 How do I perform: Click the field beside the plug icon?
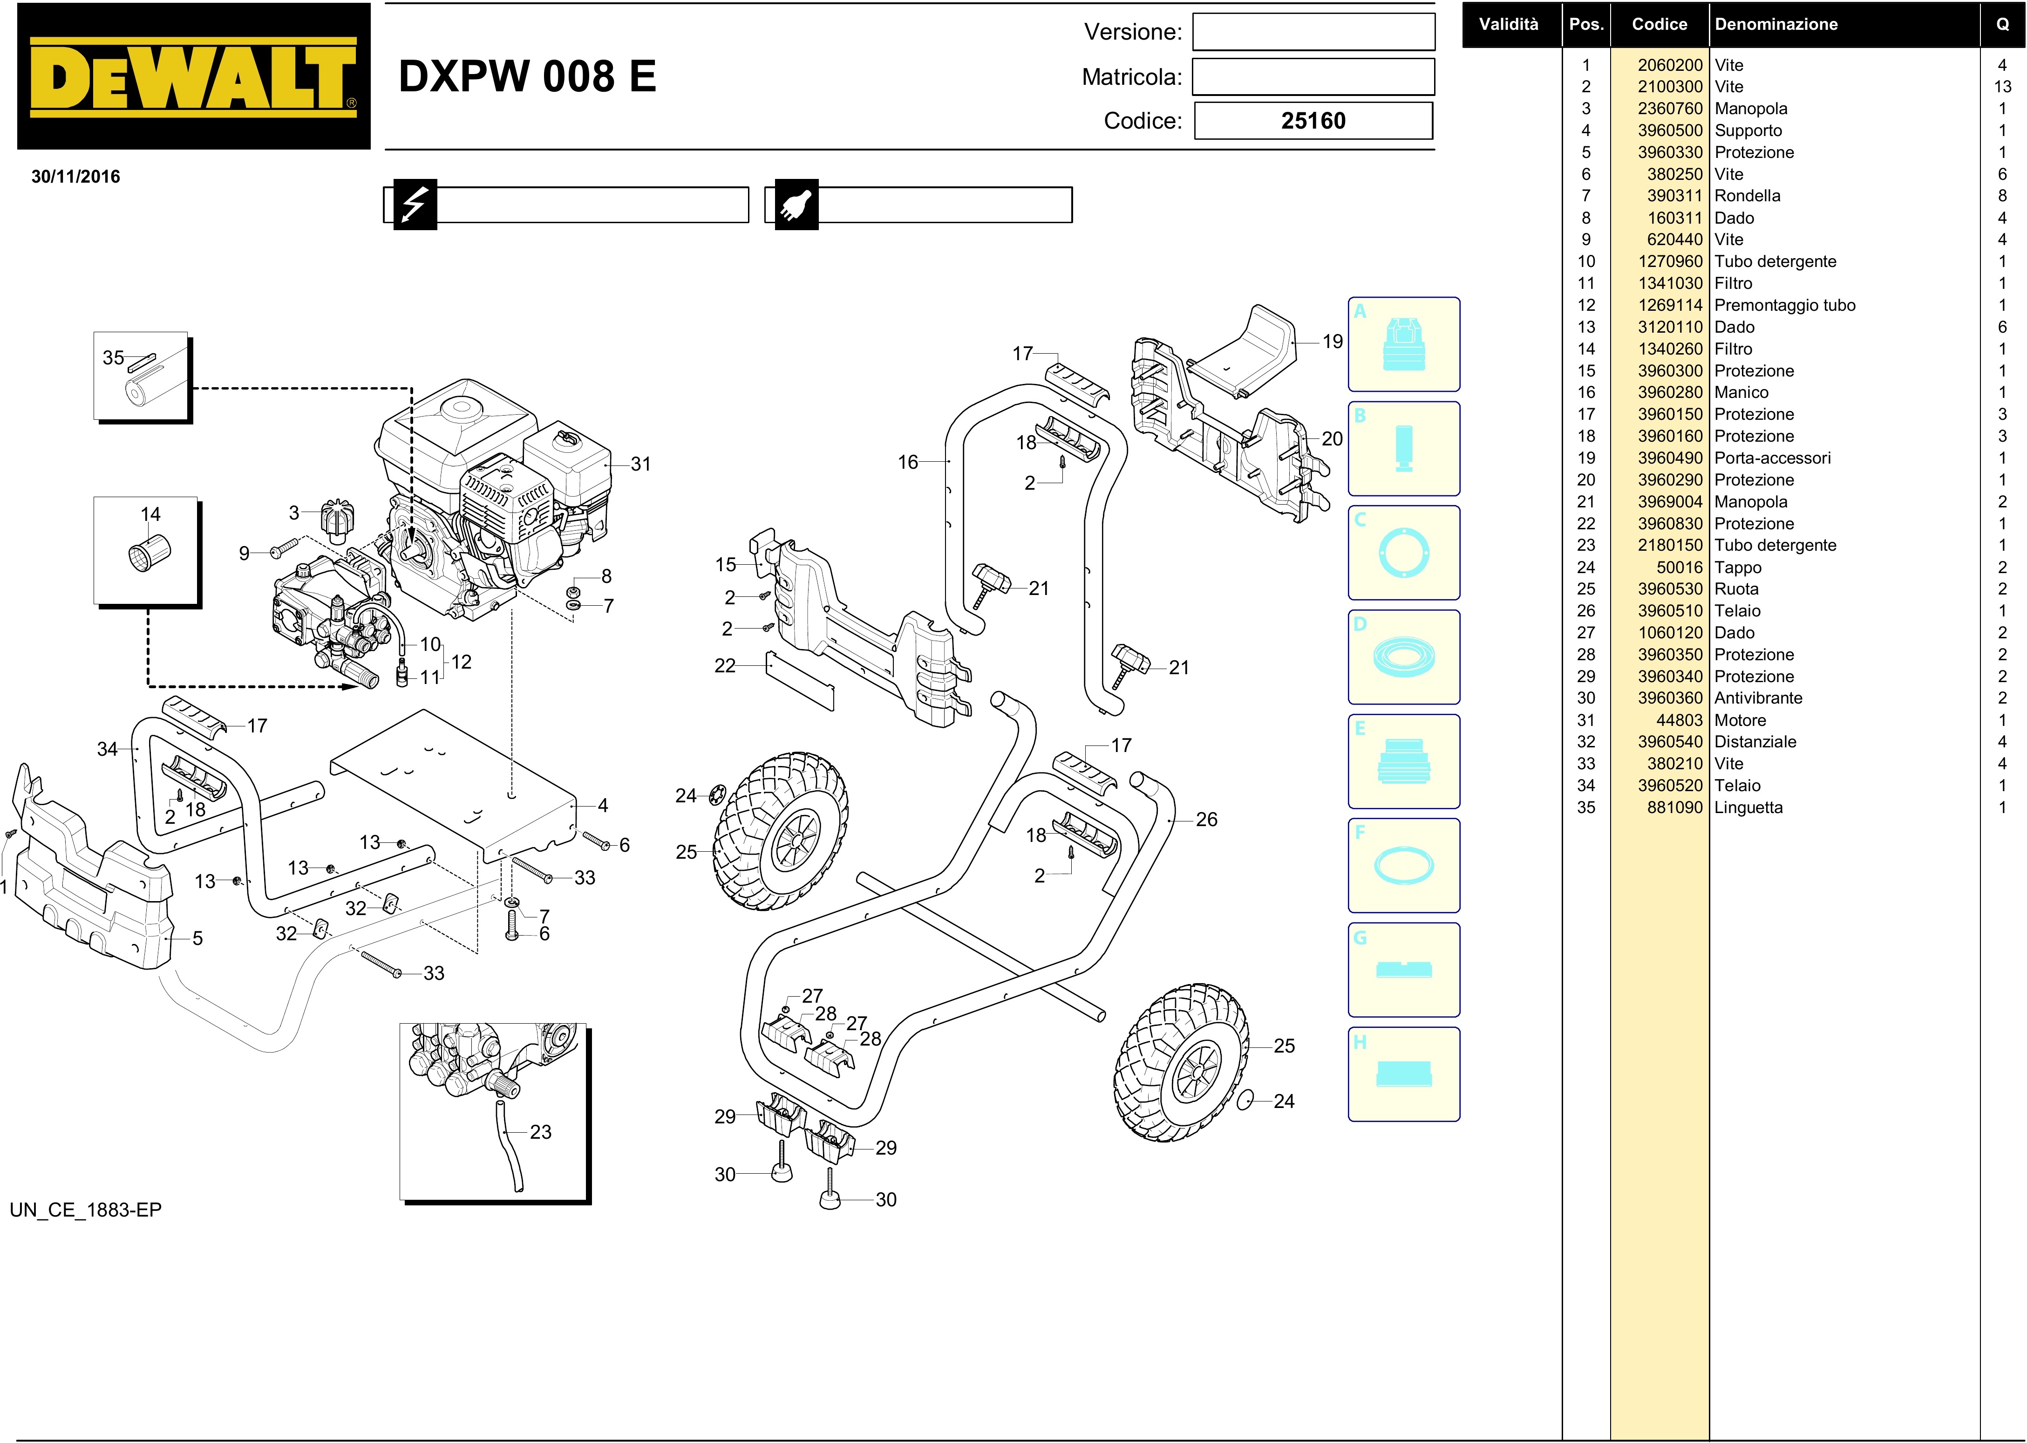[x=945, y=205]
